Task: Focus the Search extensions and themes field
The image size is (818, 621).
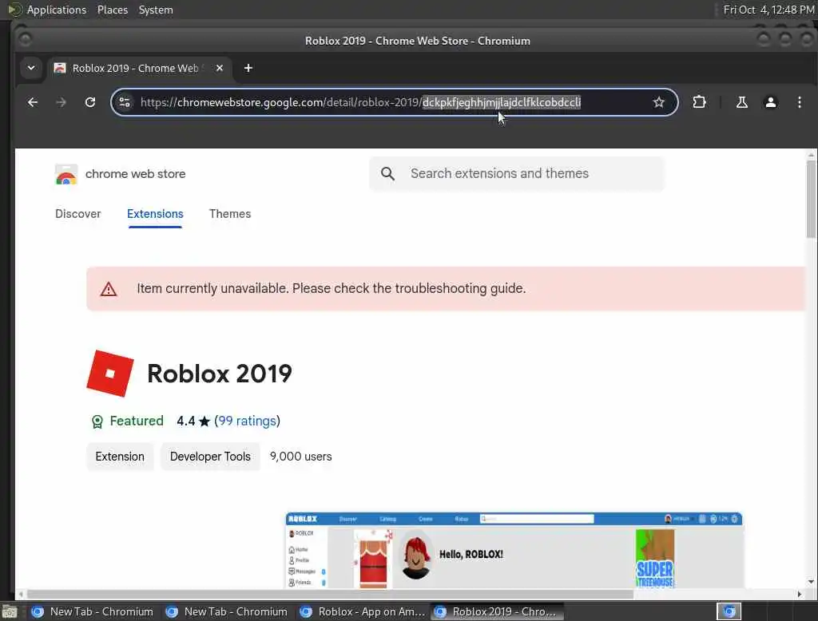Action: point(517,174)
